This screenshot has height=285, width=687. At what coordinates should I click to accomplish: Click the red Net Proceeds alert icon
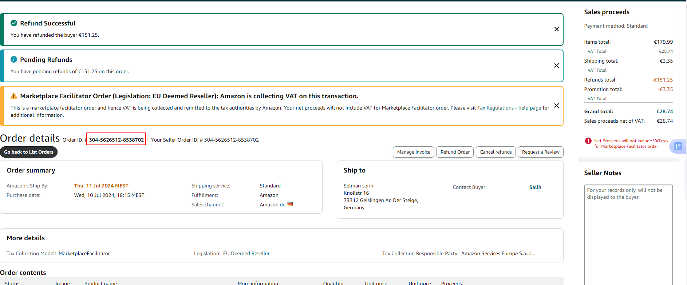[588, 141]
